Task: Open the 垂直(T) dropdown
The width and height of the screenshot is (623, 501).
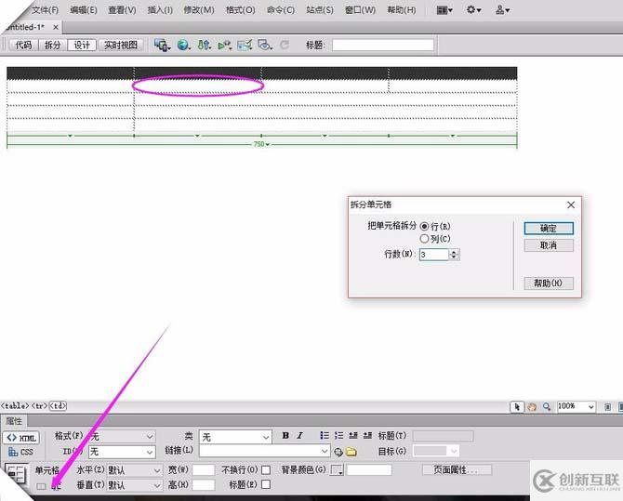Action: point(134,485)
